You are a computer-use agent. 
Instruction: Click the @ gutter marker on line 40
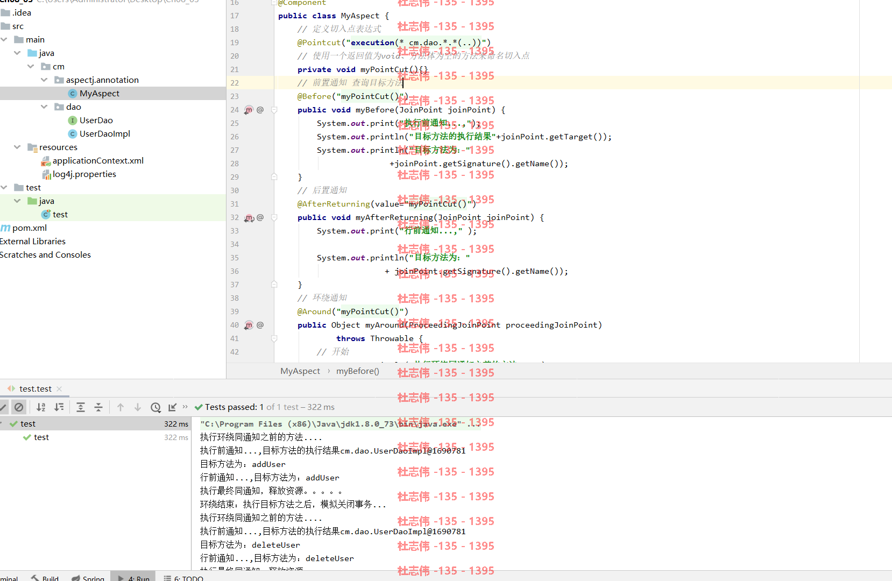260,324
